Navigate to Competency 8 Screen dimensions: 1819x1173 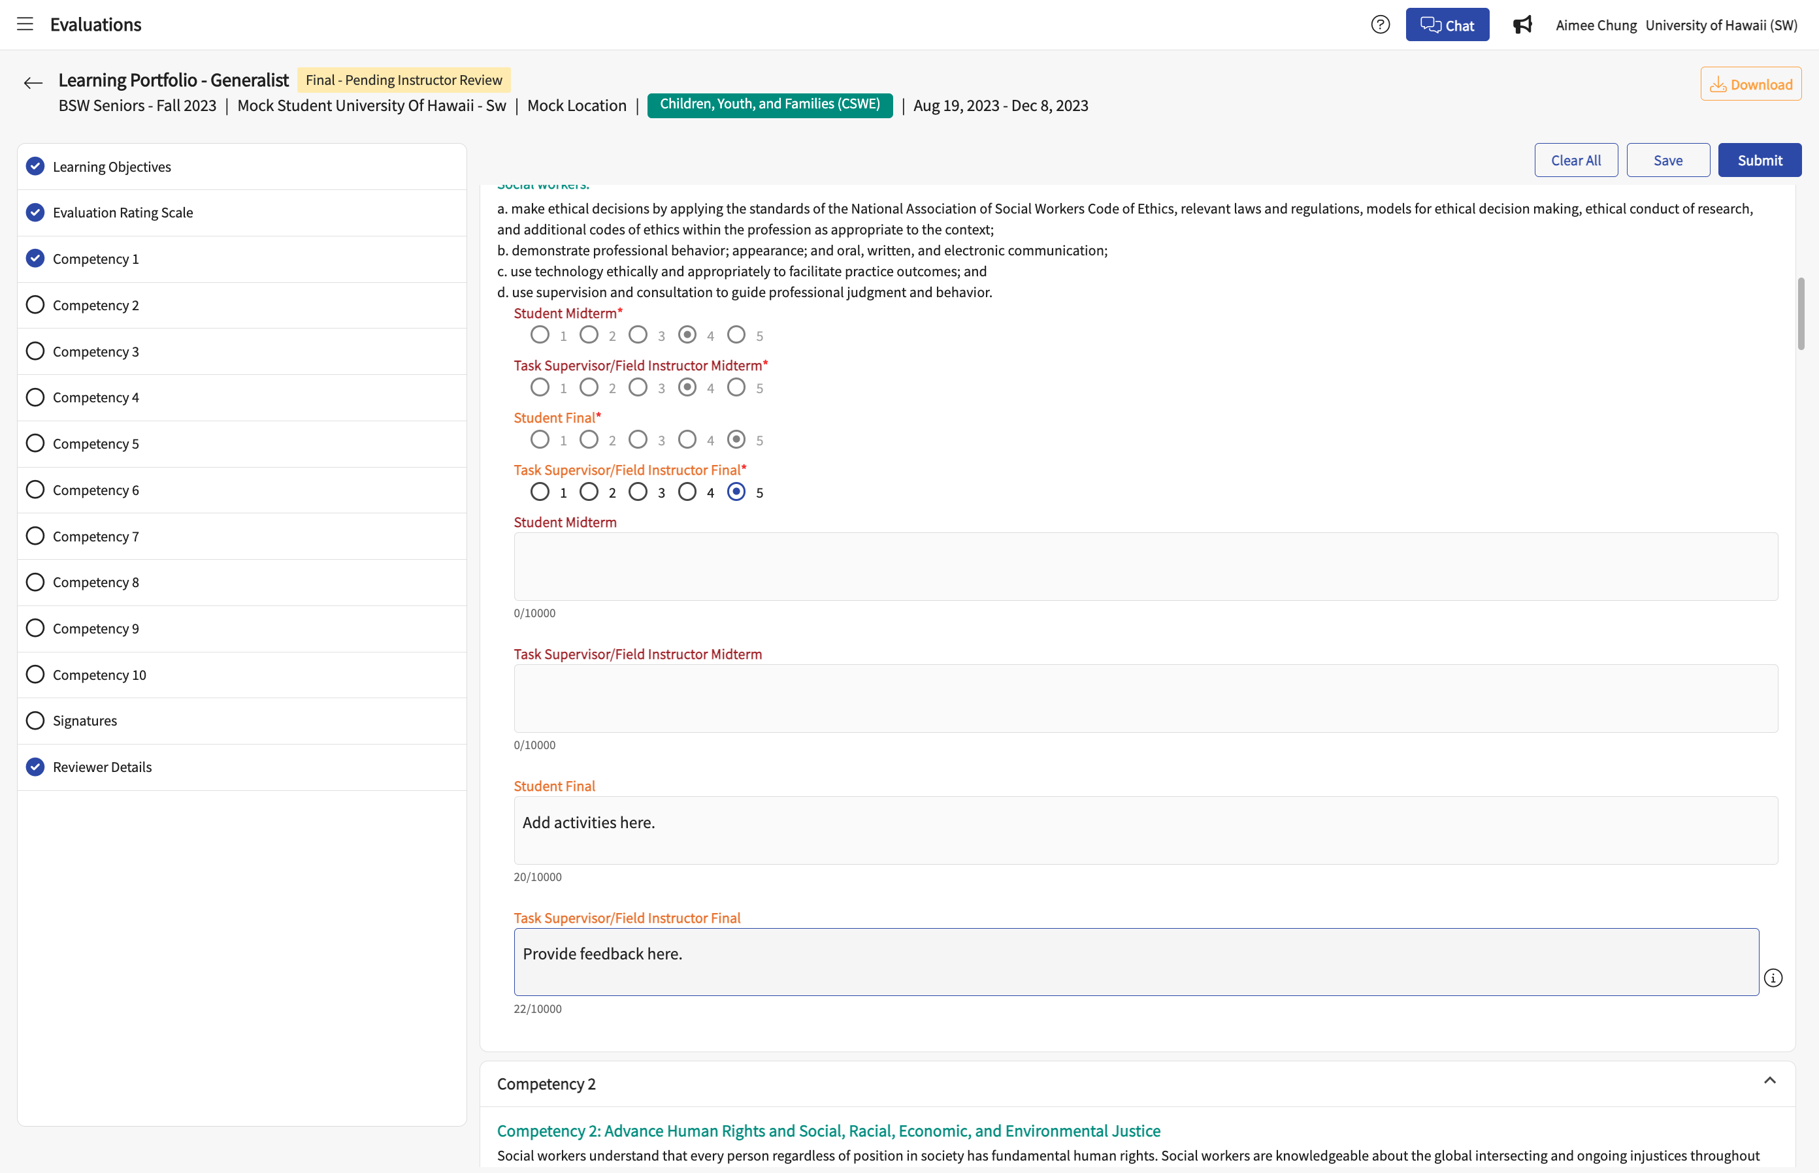click(x=242, y=583)
